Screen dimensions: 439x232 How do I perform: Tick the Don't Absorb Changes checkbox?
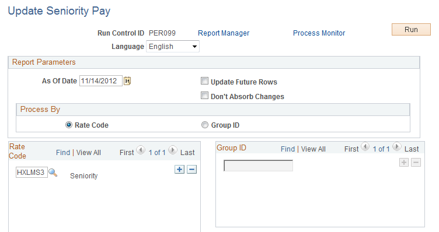(x=205, y=96)
